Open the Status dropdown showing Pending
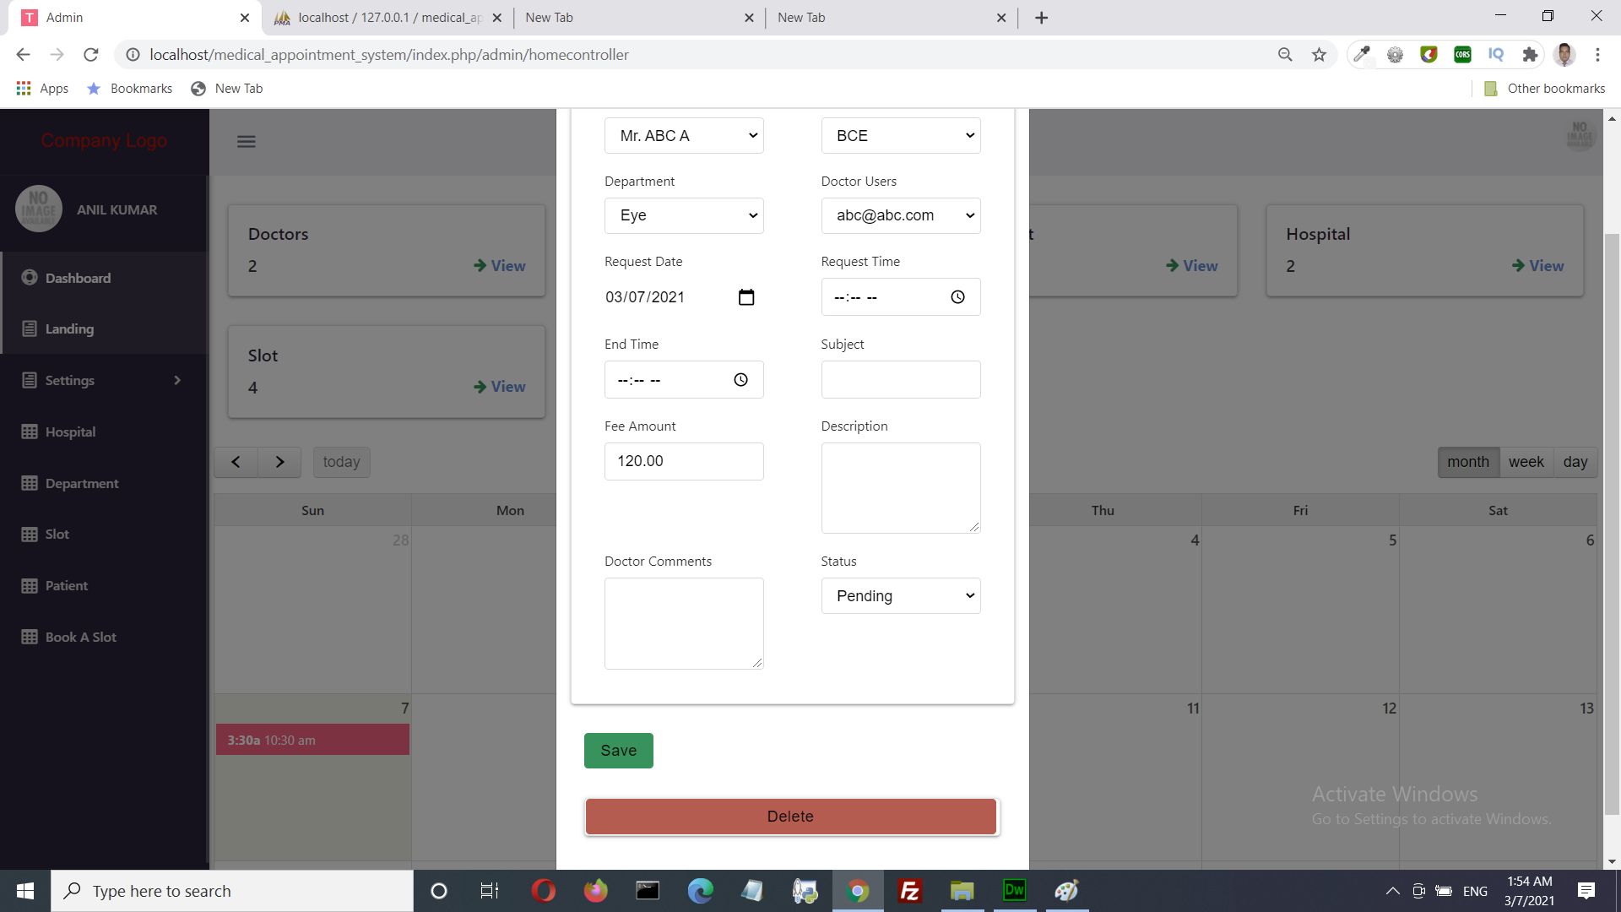The width and height of the screenshot is (1621, 912). 900,596
